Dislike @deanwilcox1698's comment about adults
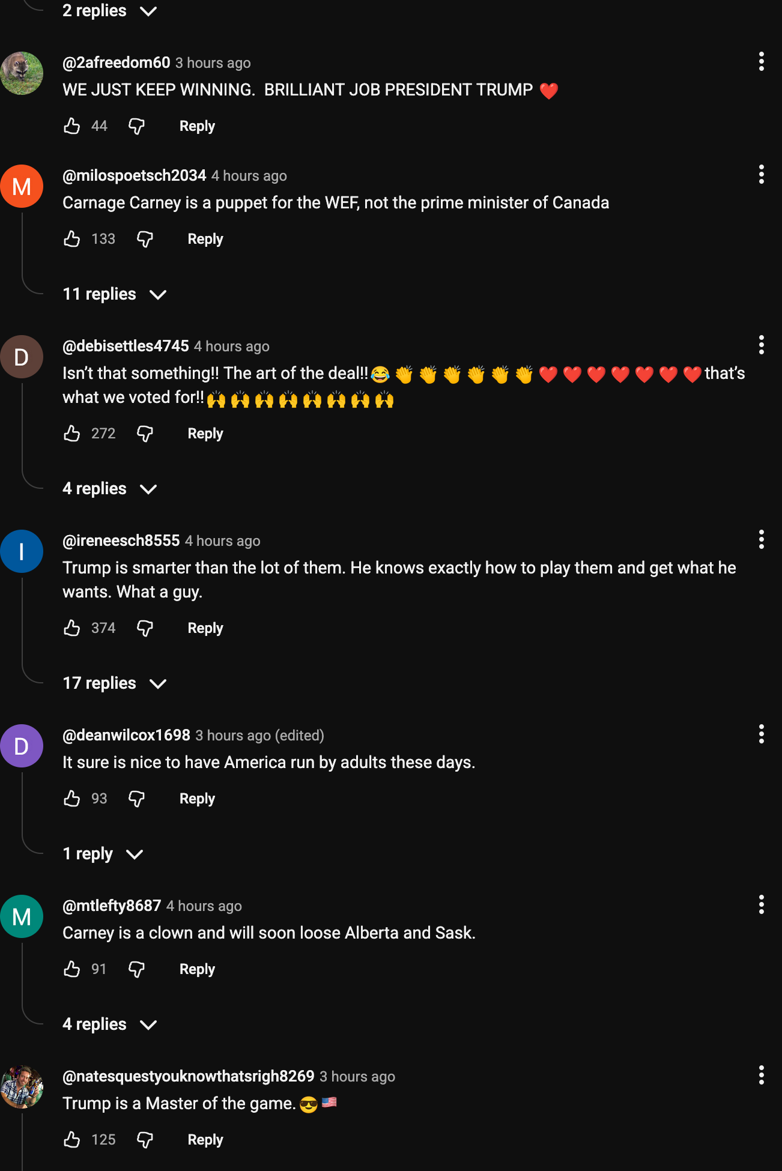782x1171 pixels. [137, 799]
